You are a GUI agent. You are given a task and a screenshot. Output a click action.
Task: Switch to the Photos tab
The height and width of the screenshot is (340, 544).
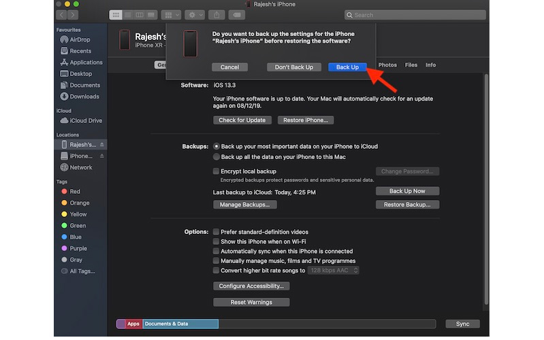387,65
